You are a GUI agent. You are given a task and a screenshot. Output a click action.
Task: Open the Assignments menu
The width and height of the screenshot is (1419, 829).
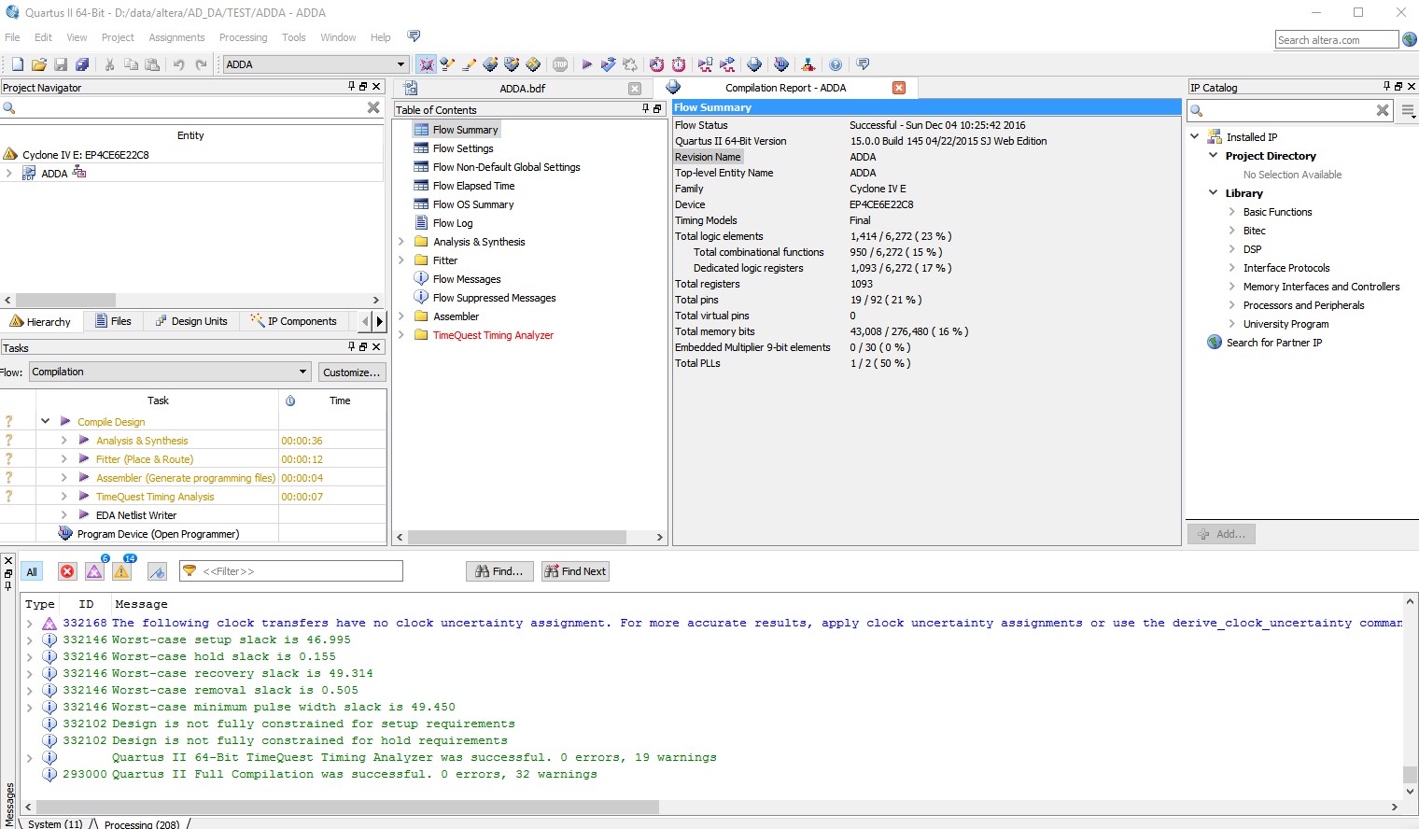tap(176, 37)
